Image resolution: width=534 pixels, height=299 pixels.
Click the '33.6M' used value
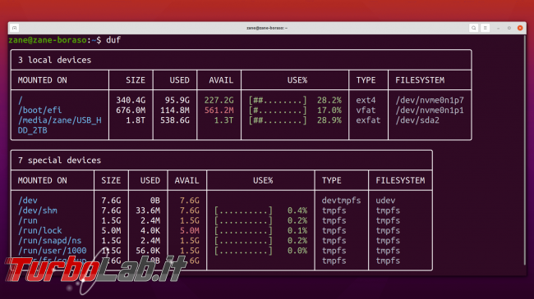click(148, 211)
